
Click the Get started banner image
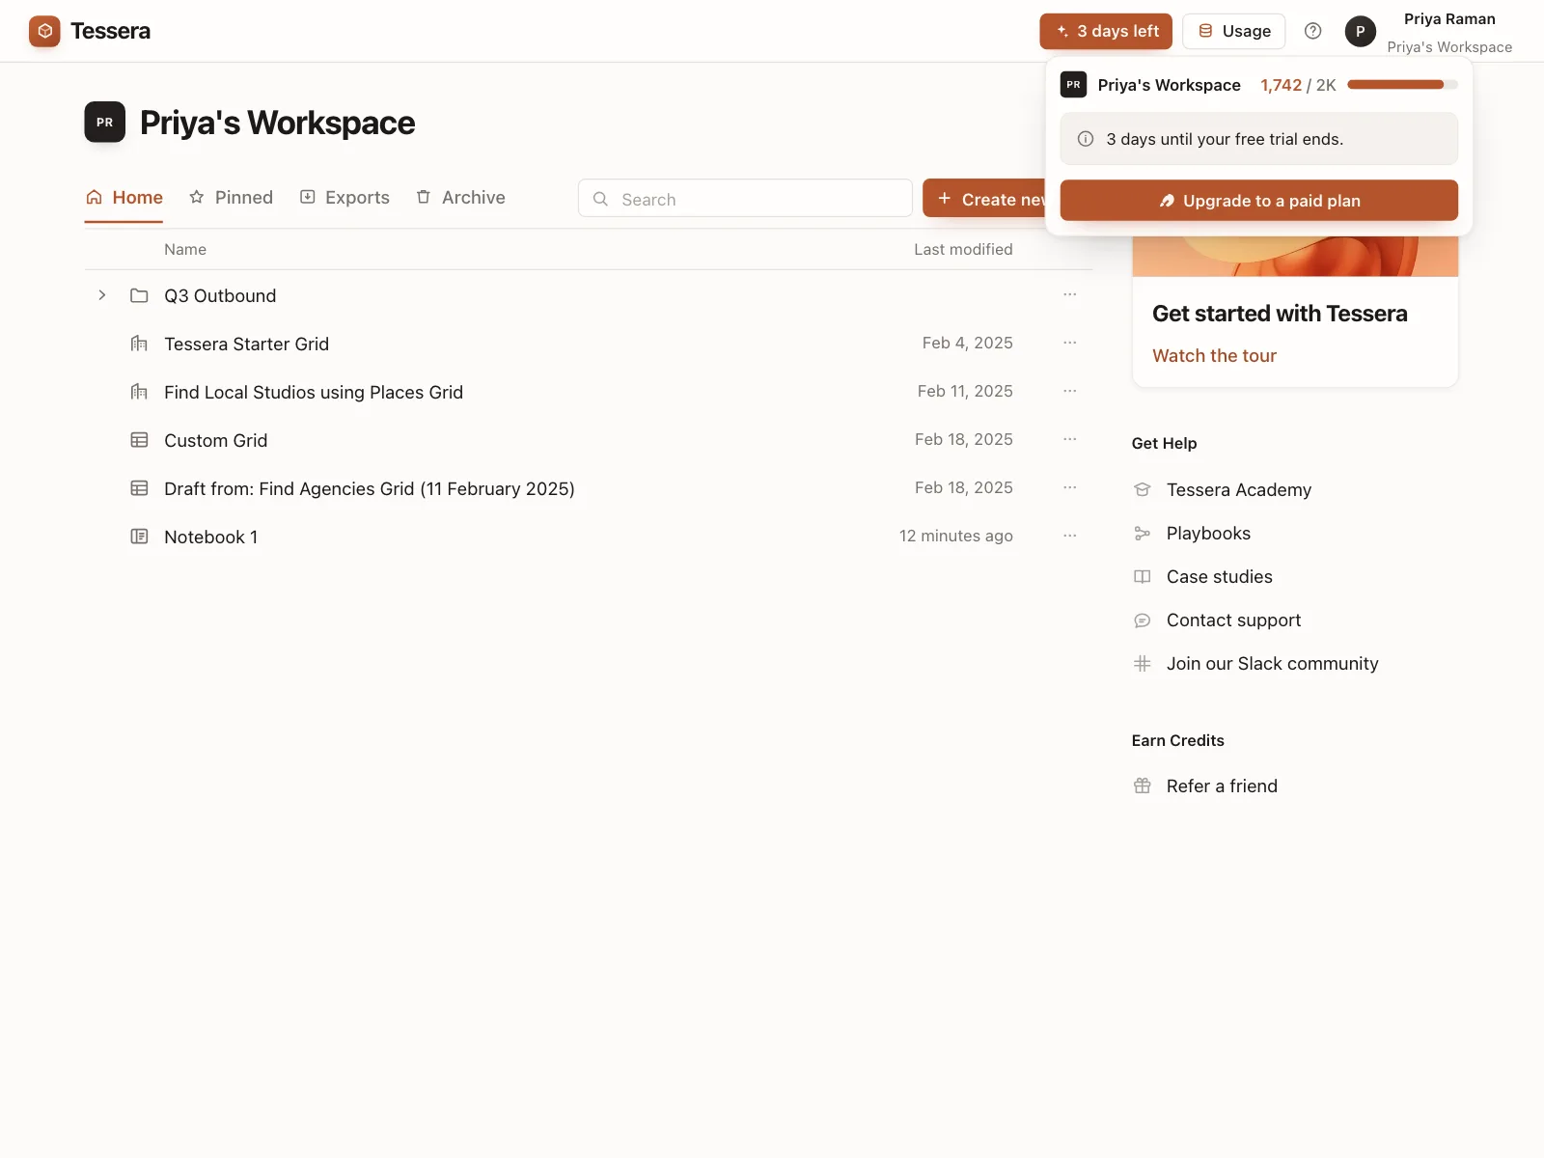(x=1295, y=256)
